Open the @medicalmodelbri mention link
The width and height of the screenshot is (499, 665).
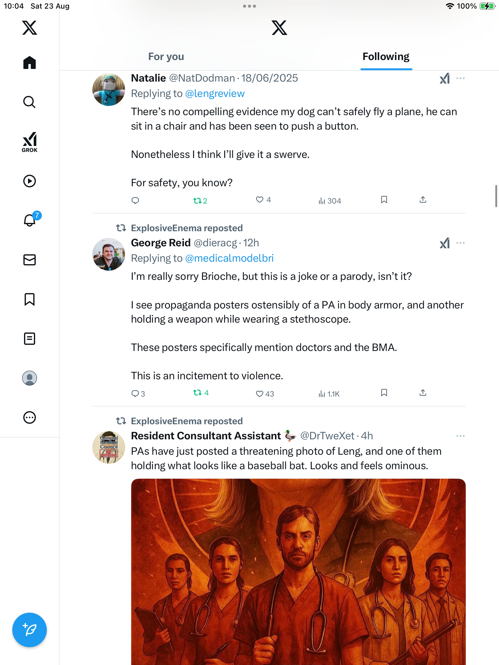[x=229, y=258]
